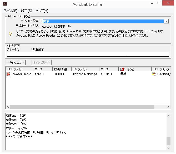Screen dimensions: 176x154
Task: Click the progress bar under ステータス
Action: (x=88, y=54)
